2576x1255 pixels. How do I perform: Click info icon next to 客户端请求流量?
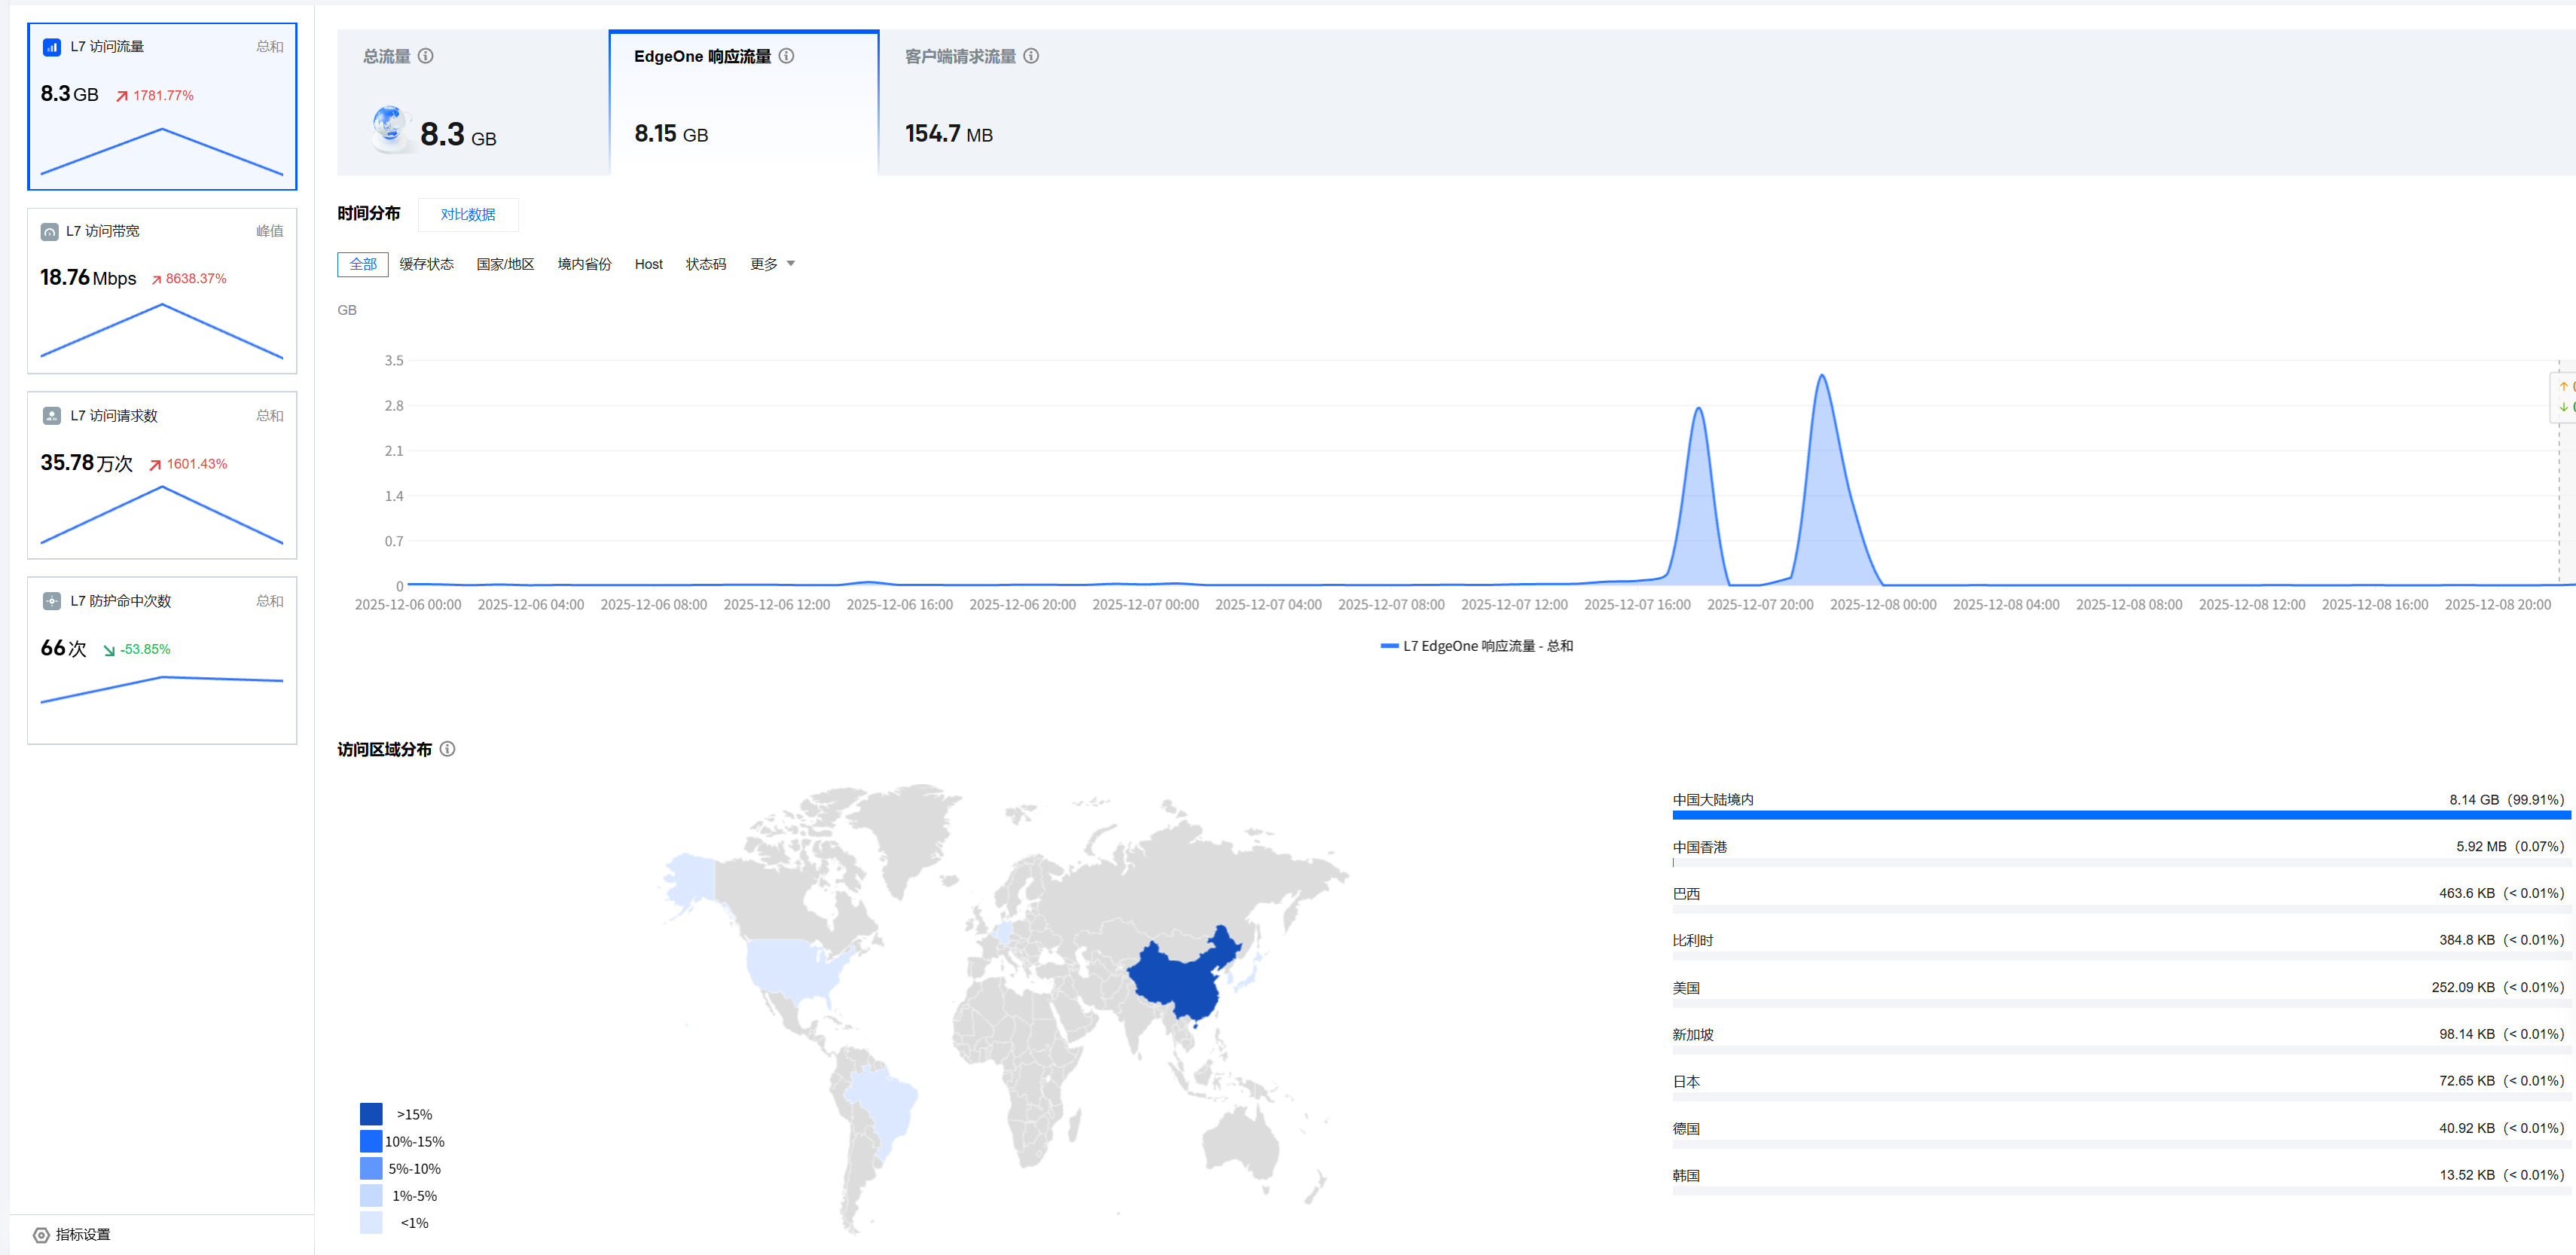pyautogui.click(x=1031, y=56)
